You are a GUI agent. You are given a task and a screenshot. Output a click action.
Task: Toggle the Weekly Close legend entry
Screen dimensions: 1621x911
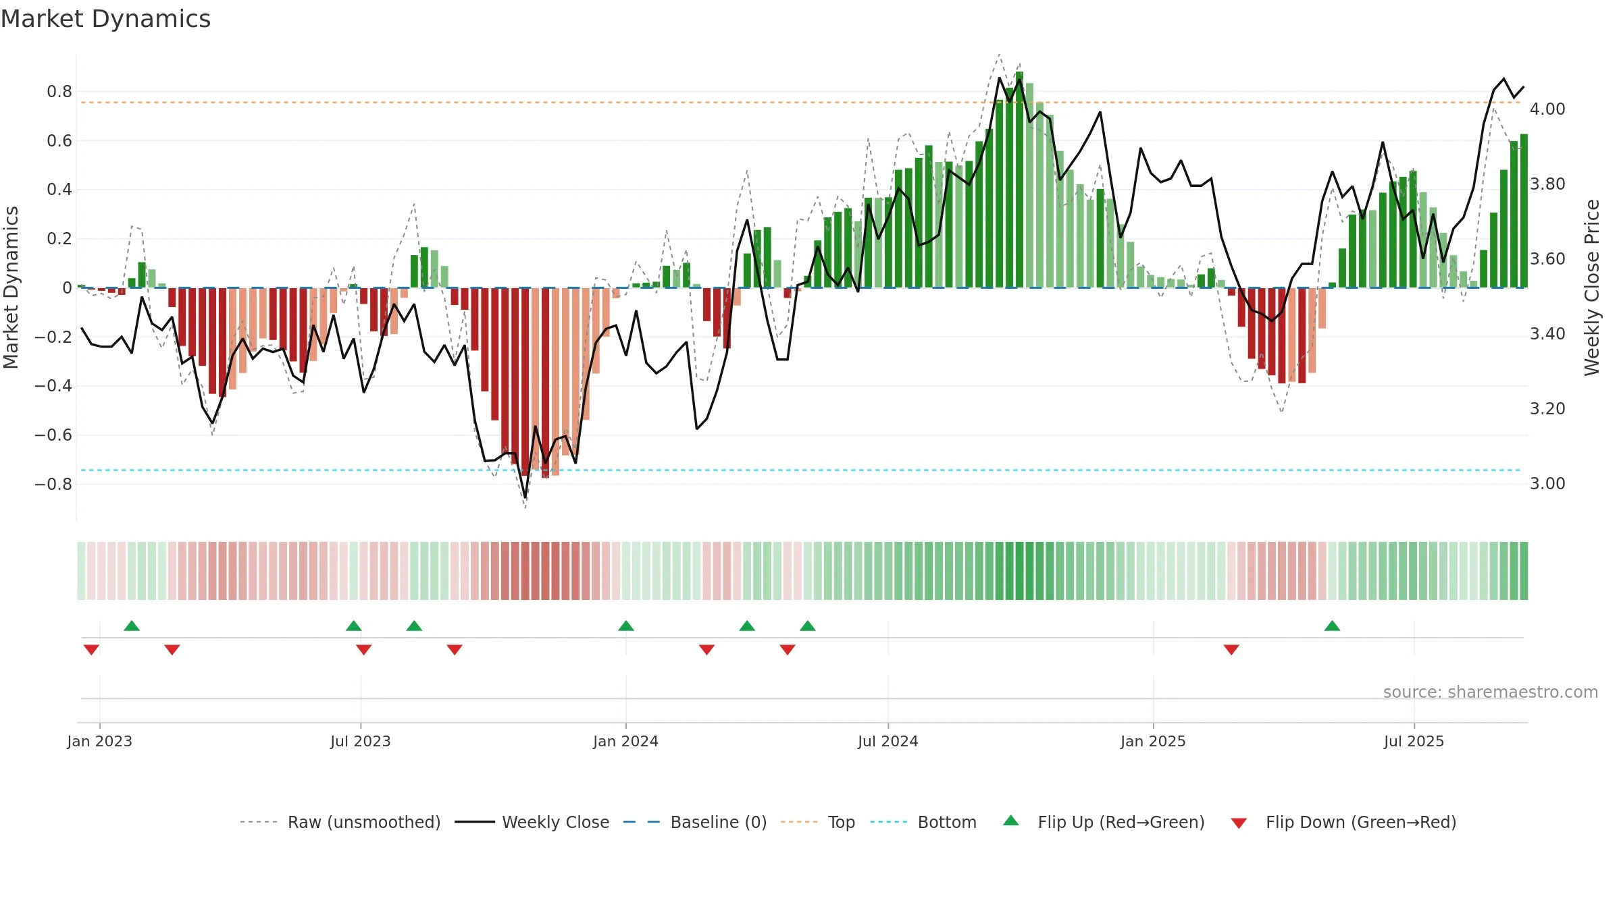[532, 822]
